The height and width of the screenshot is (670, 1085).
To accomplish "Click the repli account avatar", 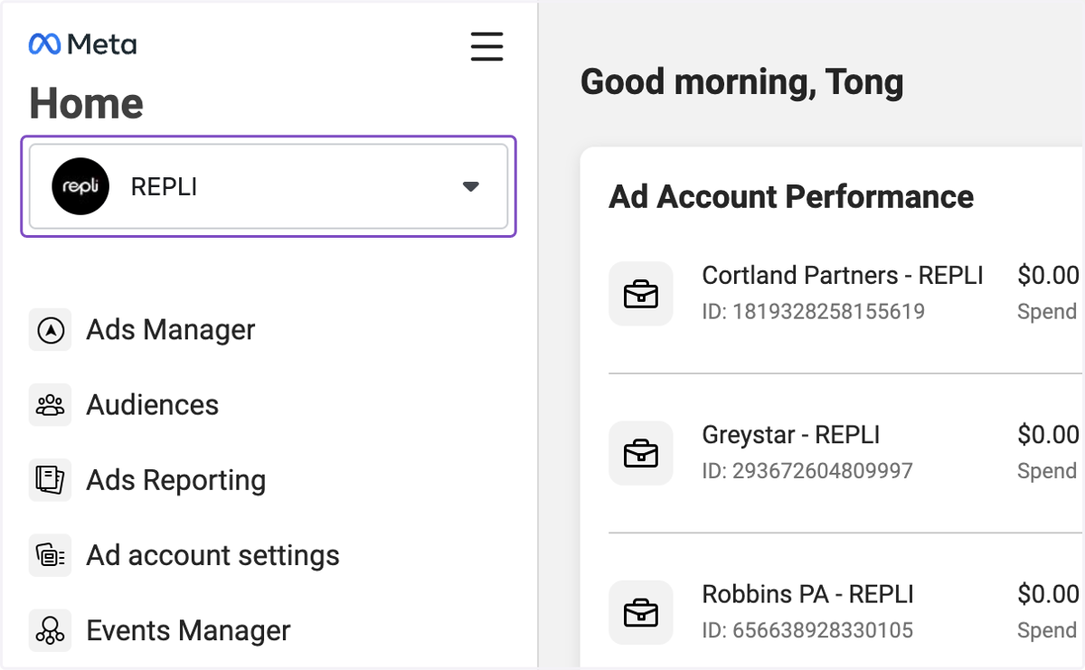I will tap(80, 186).
